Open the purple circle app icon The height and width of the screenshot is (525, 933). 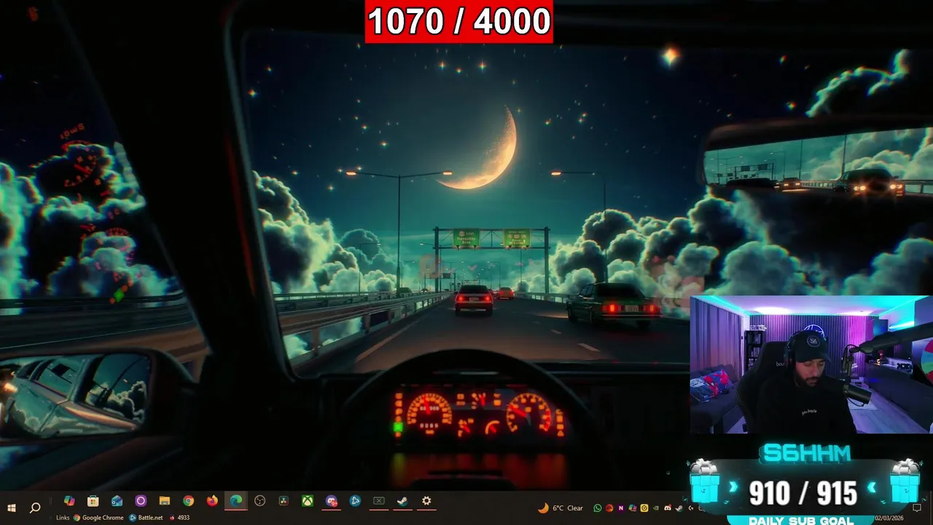[141, 501]
